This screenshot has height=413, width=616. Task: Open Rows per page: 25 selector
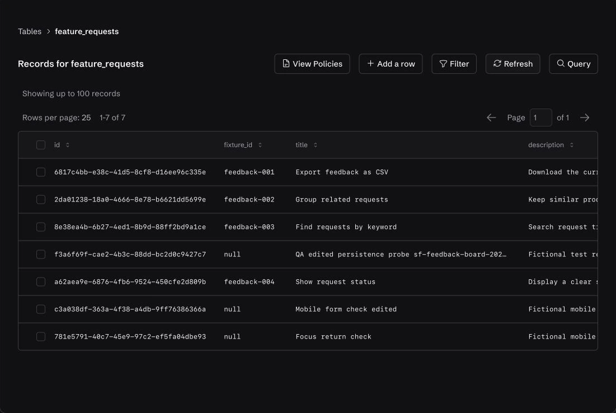(x=57, y=118)
